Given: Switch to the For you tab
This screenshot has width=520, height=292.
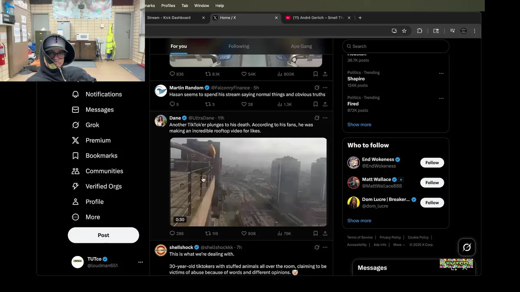Looking at the screenshot, I should [x=179, y=46].
